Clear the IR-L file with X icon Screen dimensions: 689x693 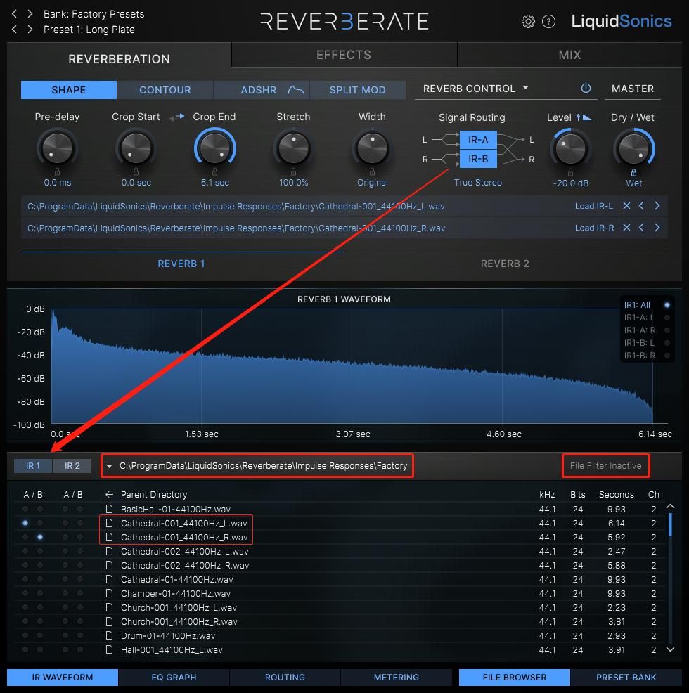point(626,205)
